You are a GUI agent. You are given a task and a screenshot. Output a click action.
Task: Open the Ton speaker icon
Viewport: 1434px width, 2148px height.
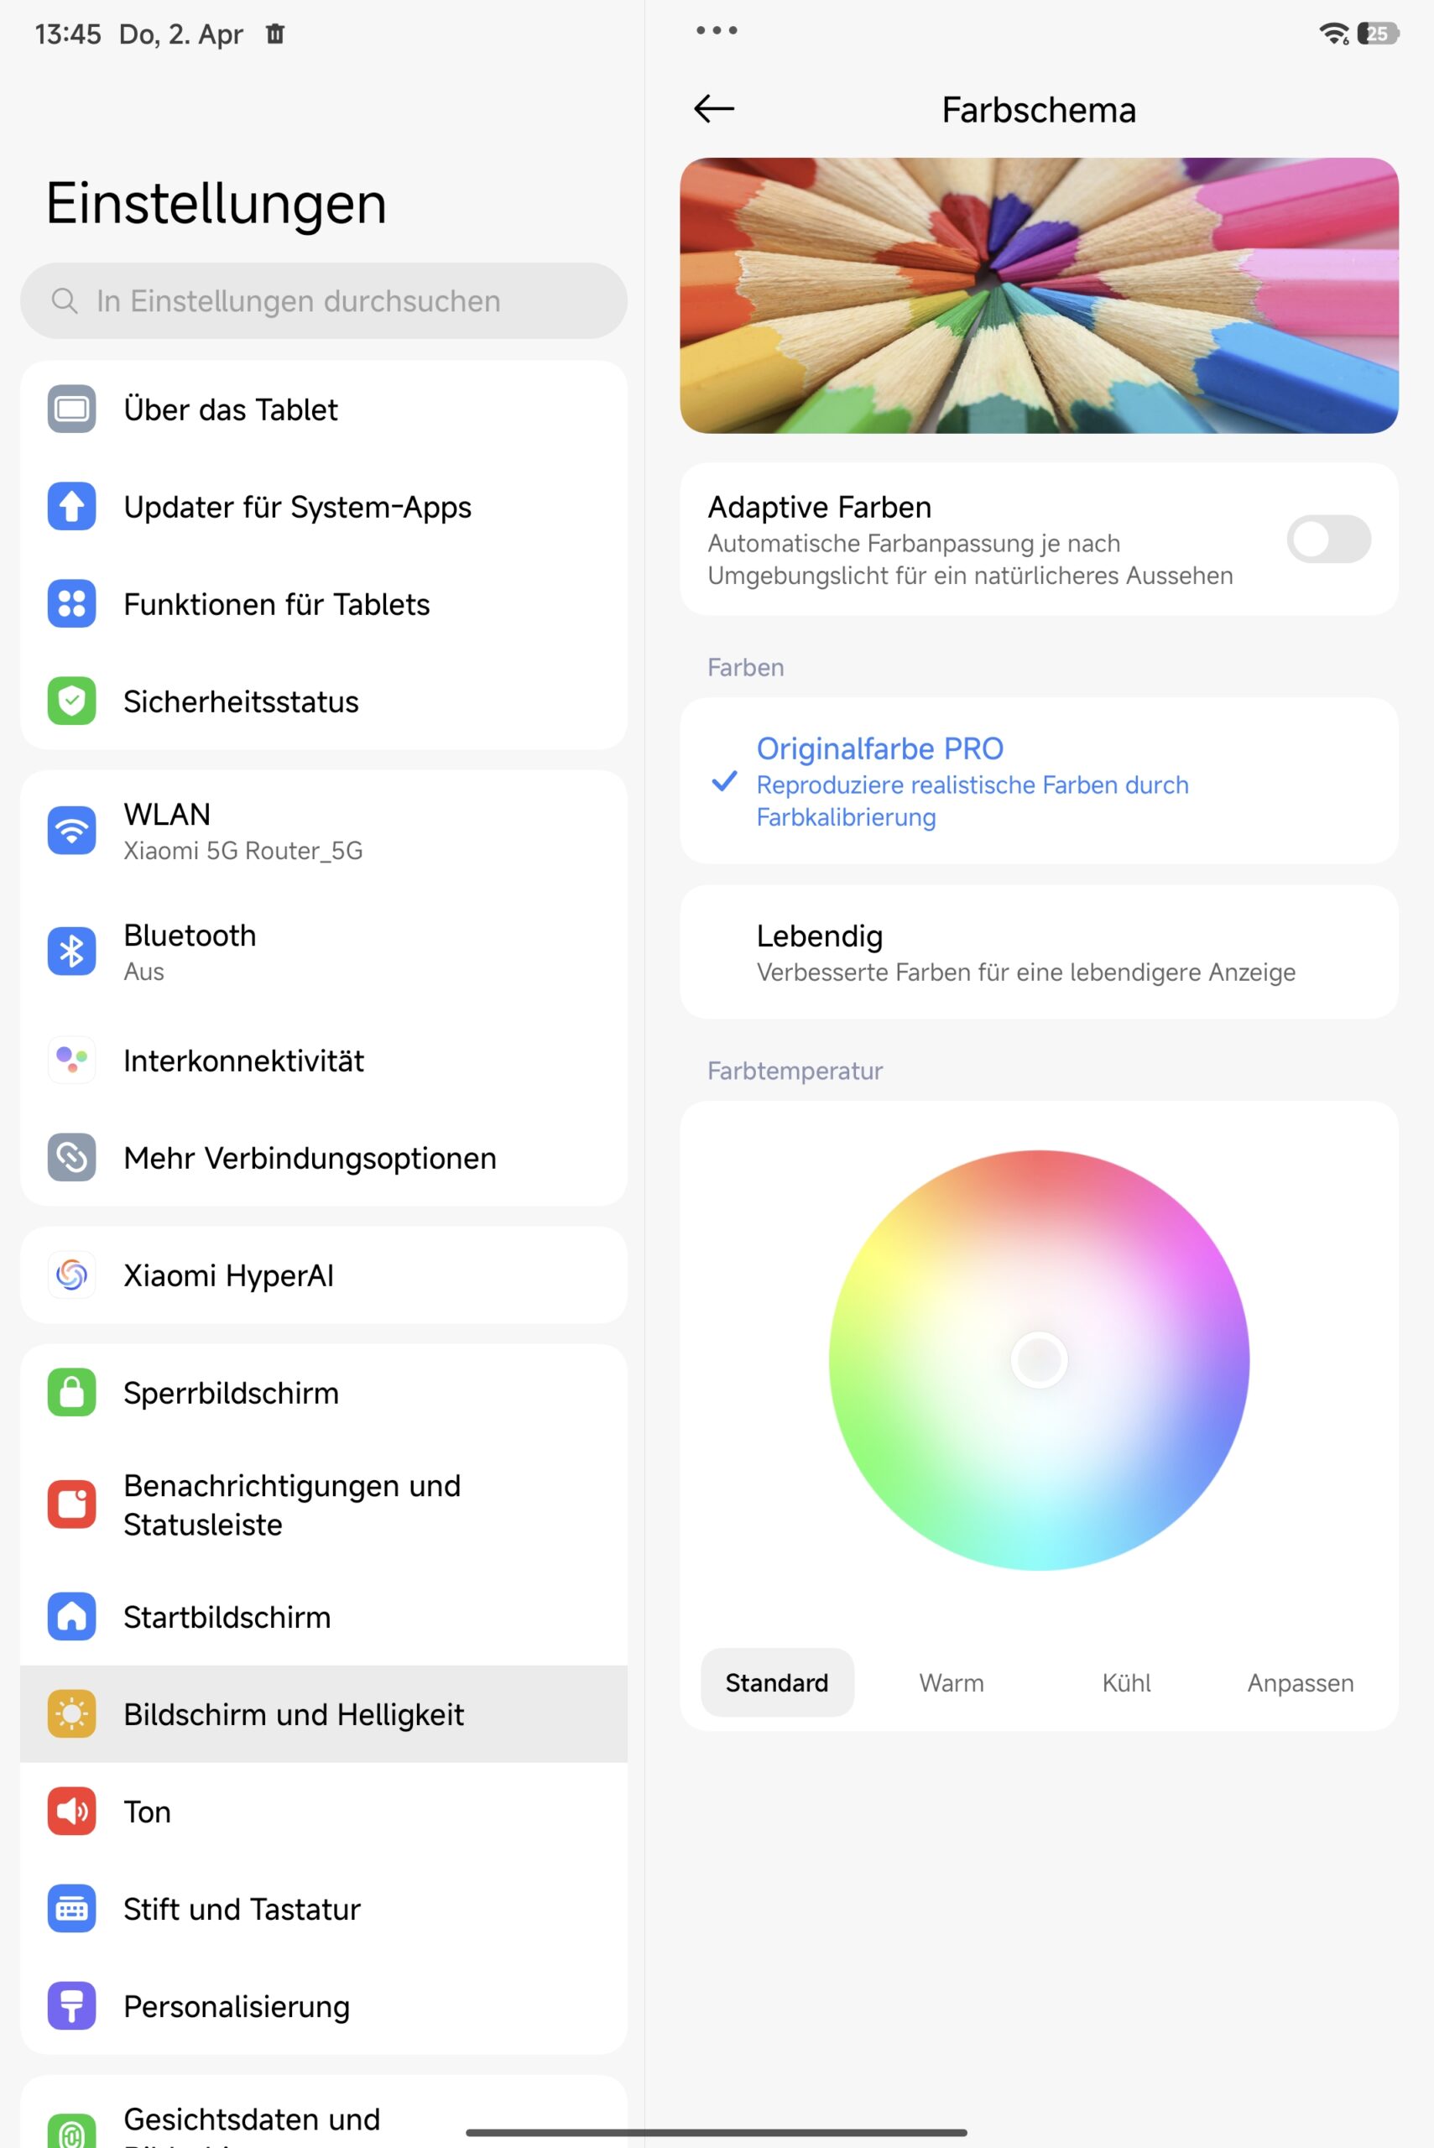pos(71,1811)
